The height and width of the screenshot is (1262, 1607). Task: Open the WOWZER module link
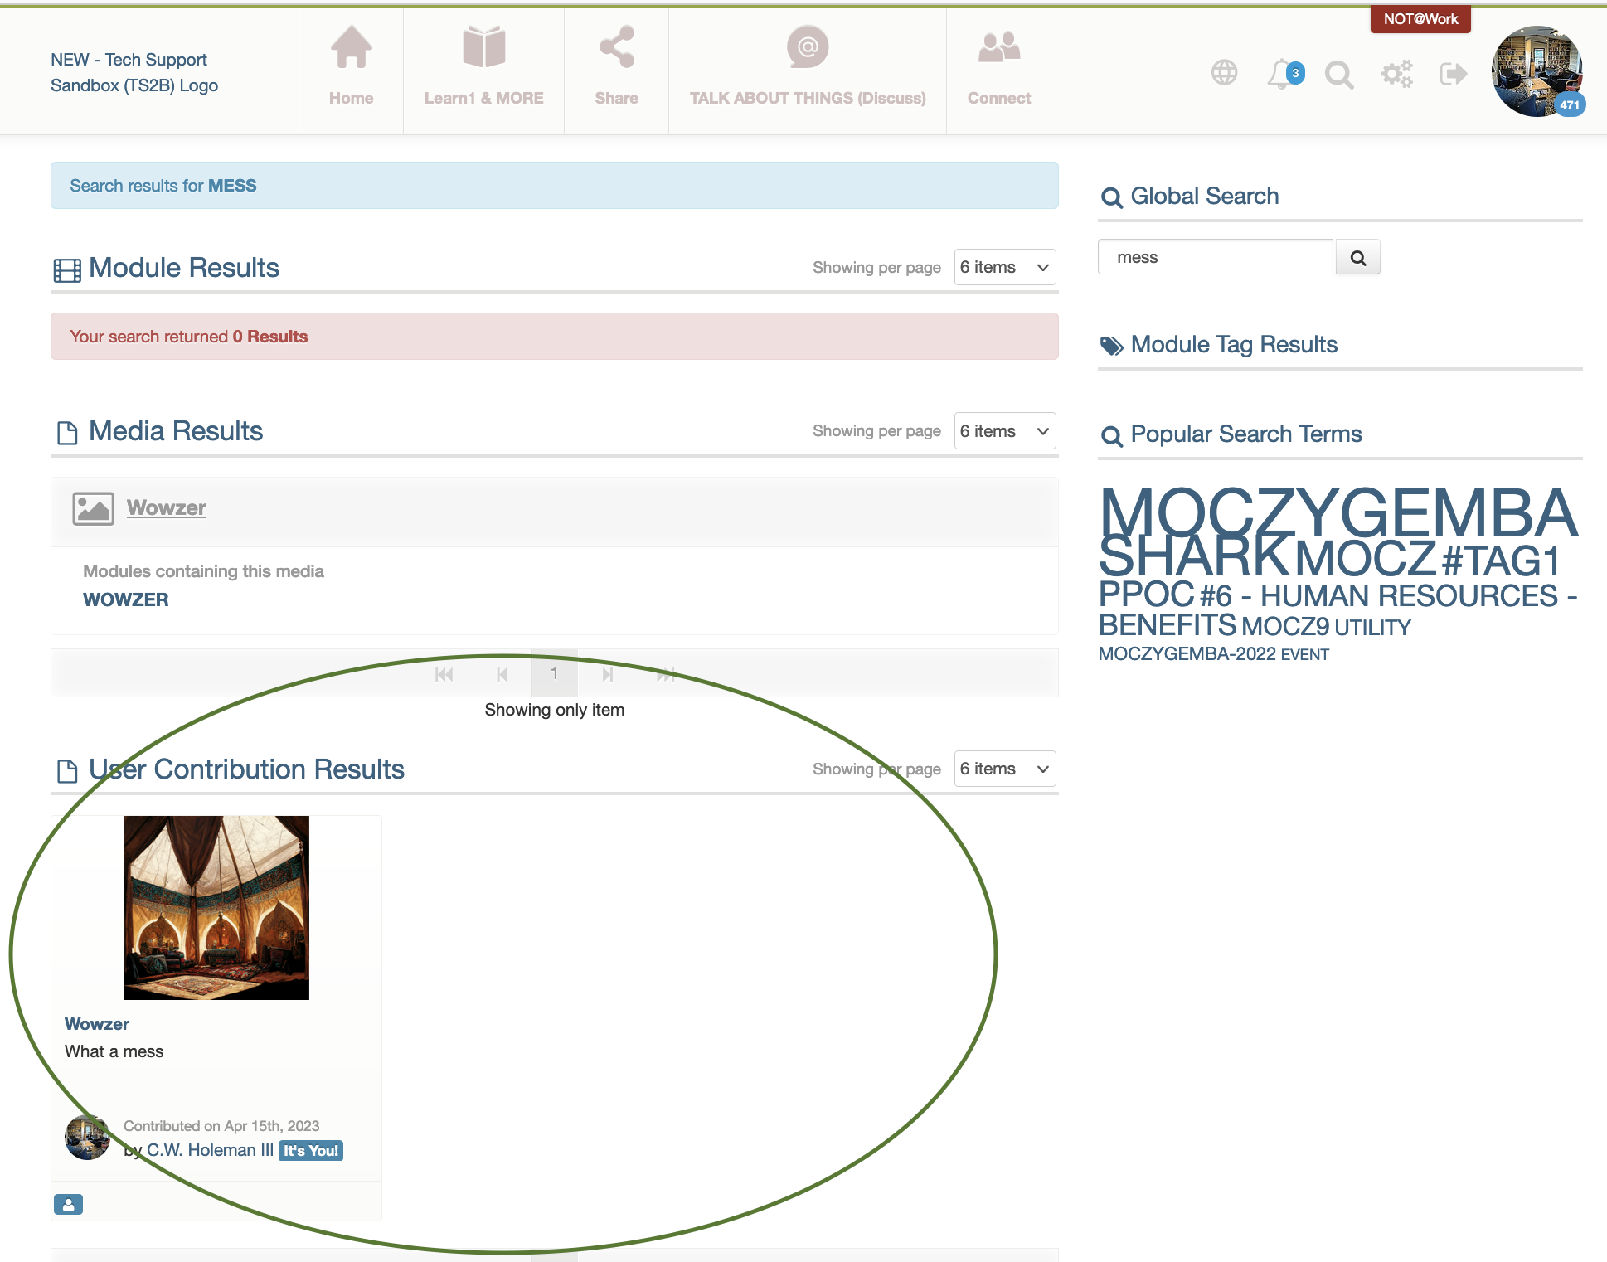[x=125, y=599]
